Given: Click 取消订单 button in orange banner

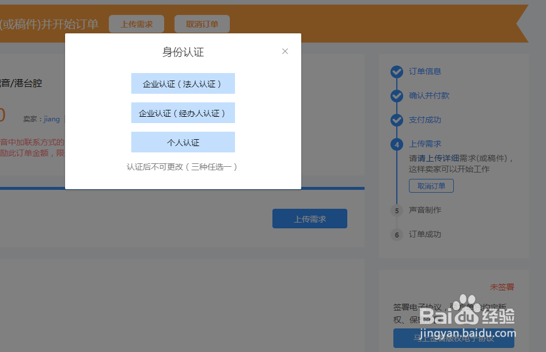Looking at the screenshot, I should click(202, 24).
